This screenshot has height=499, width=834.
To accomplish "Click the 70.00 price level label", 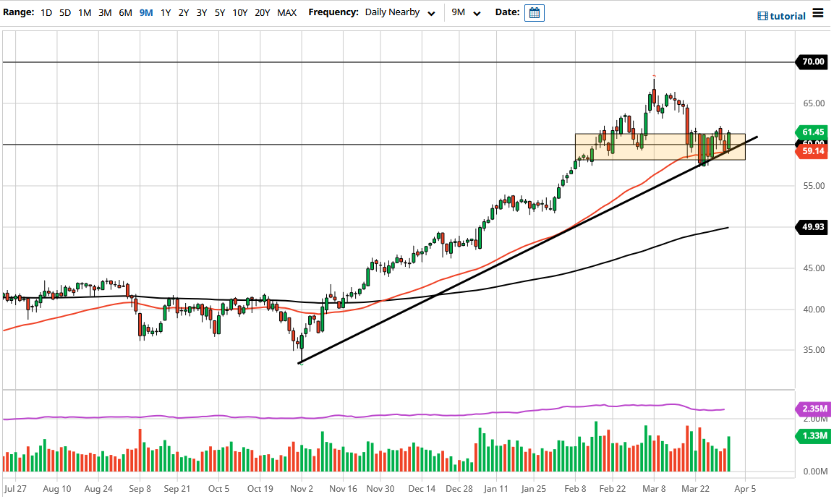I will (x=814, y=62).
